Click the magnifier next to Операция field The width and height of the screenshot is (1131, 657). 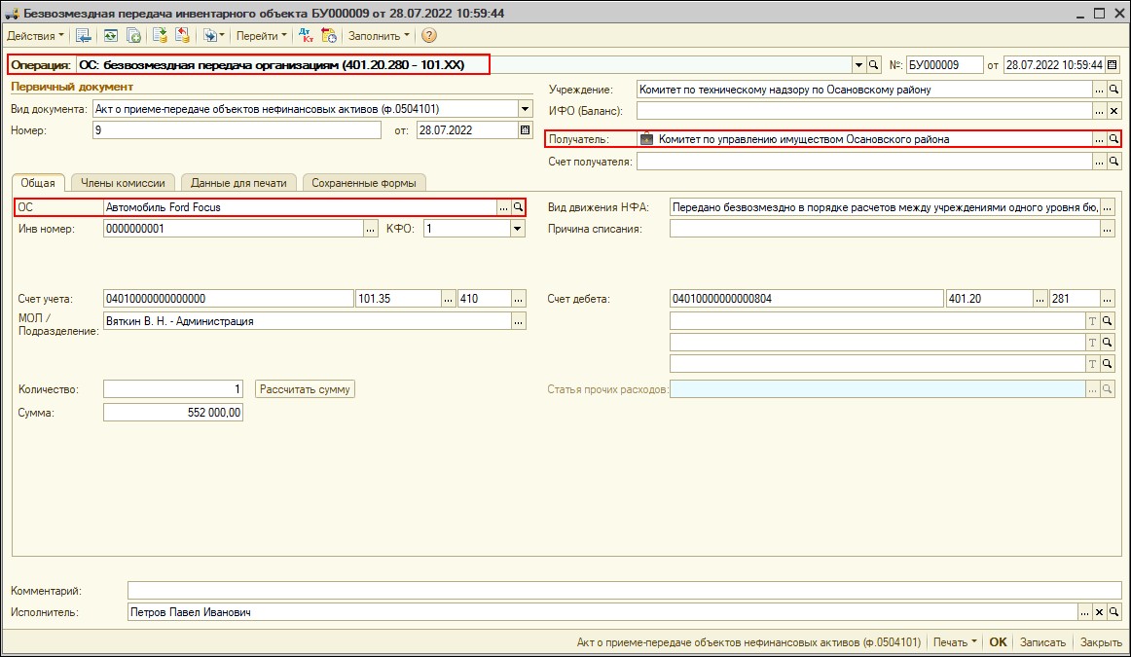[x=873, y=65]
